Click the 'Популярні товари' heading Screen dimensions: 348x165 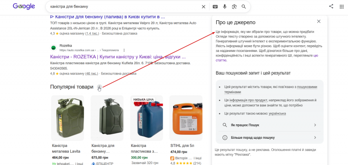[x=72, y=87]
